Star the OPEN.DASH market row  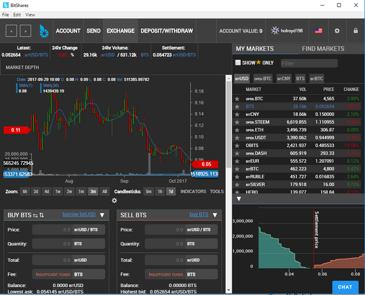237,153
